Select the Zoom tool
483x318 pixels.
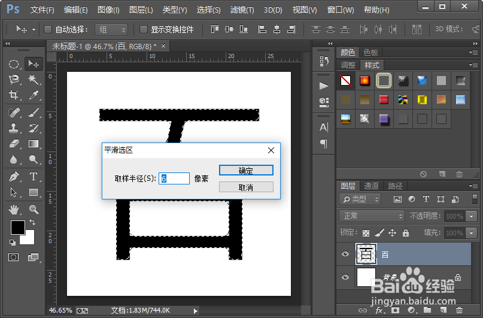pyautogui.click(x=34, y=210)
